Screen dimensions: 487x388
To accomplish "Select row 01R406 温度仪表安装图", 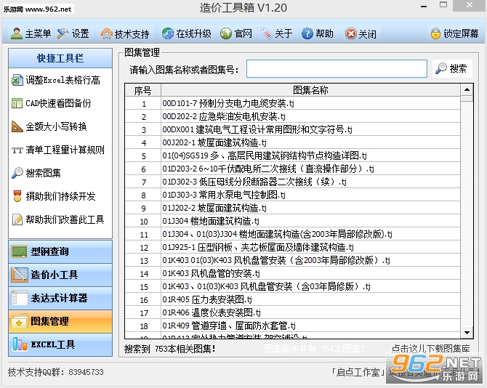I will pos(293,312).
